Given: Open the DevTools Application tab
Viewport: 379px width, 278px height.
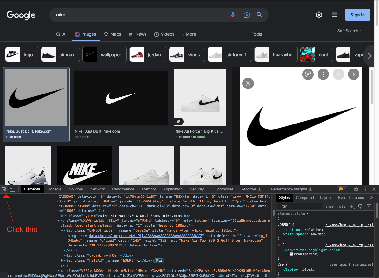Looking at the screenshot, I should (173, 189).
